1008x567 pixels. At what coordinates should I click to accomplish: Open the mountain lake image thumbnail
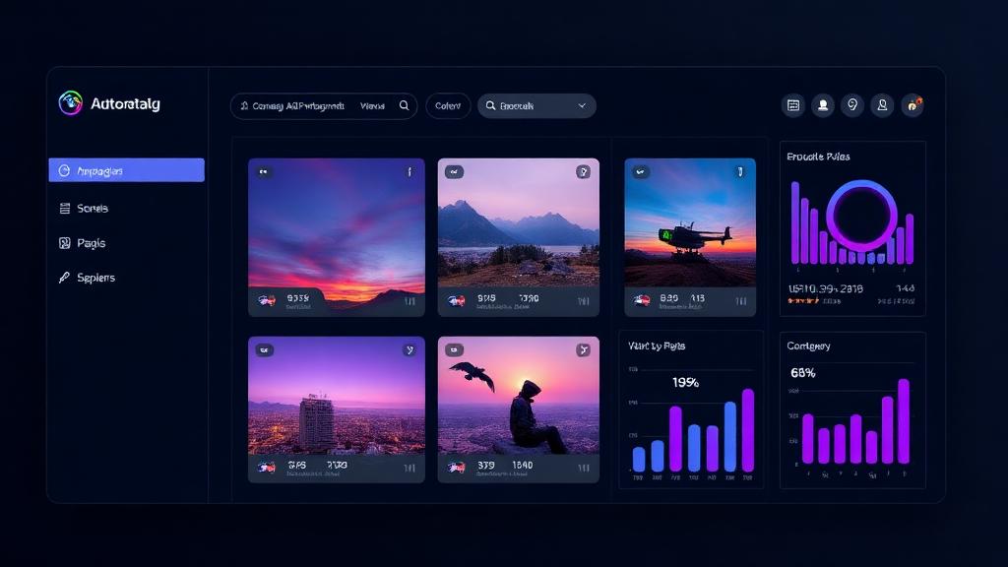(x=518, y=222)
